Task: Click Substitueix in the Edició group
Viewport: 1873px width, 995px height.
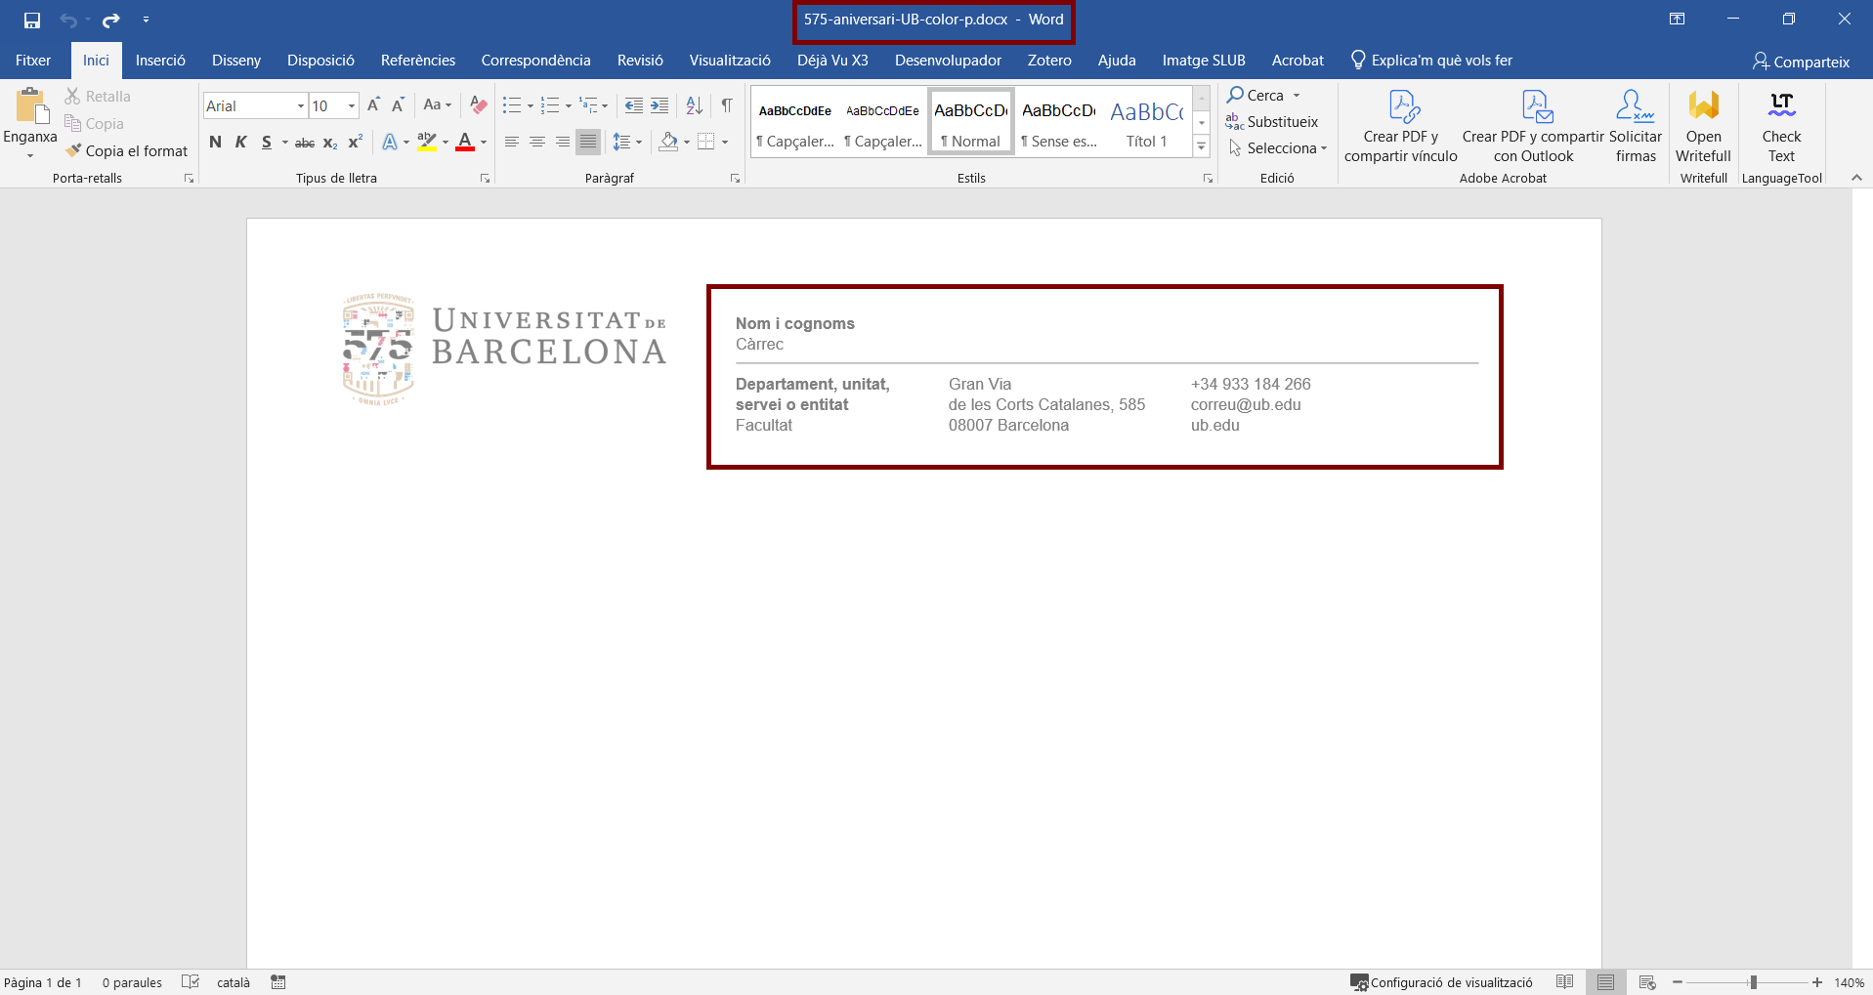Action: 1273,121
